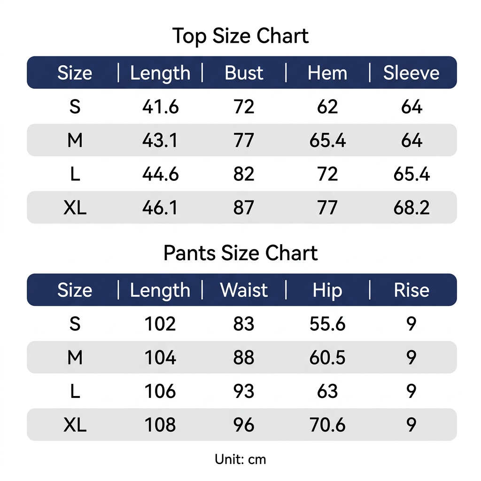Select the Sleeve column header in top chart
The width and height of the screenshot is (481, 481).
tap(411, 73)
